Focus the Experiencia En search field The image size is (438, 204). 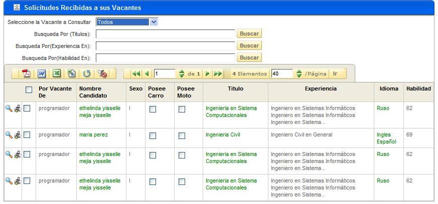pos(165,45)
